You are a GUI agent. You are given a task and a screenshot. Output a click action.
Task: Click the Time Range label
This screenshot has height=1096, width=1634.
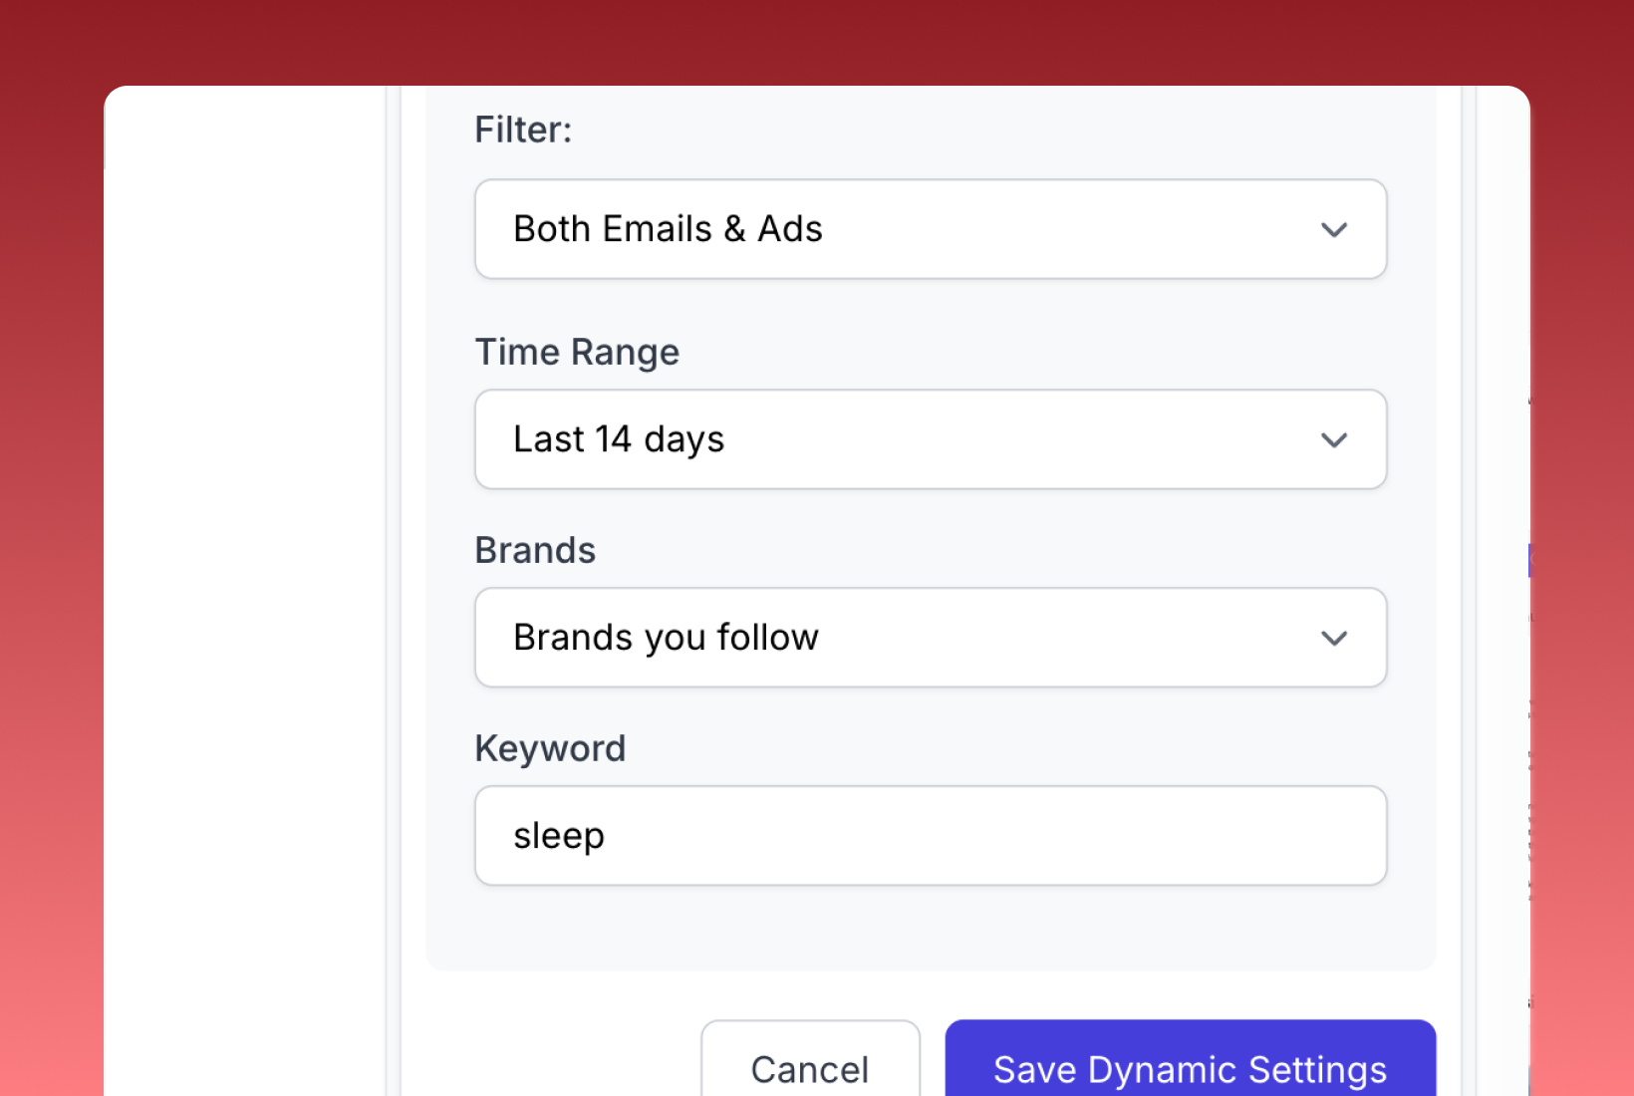577,352
